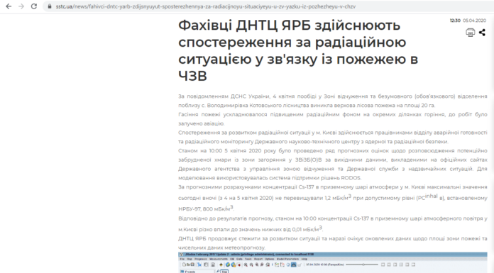View site security via the lock icon
This screenshot has width=494, height=273.
(x=50, y=6)
